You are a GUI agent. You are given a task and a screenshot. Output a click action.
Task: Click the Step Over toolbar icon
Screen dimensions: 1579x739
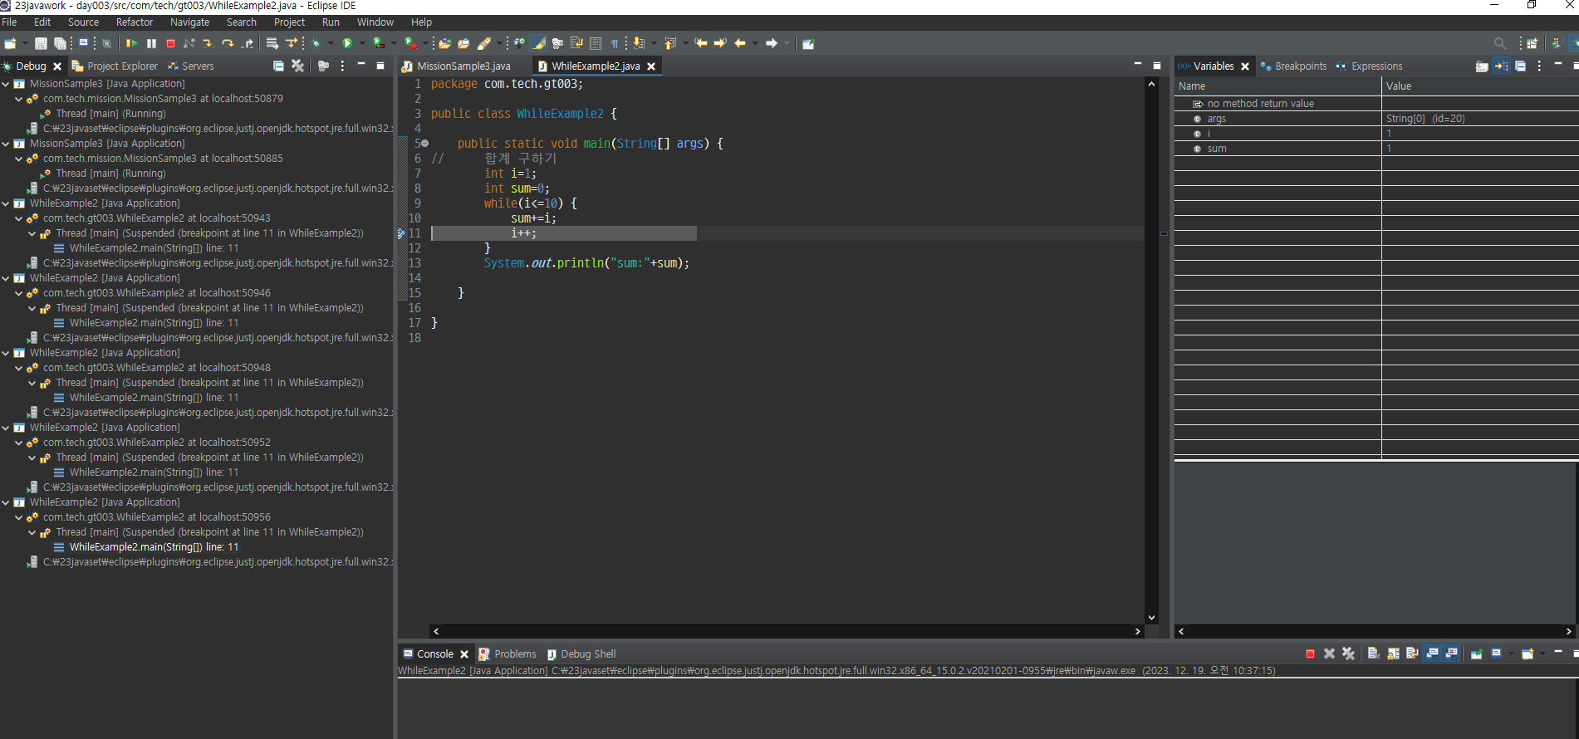click(228, 43)
